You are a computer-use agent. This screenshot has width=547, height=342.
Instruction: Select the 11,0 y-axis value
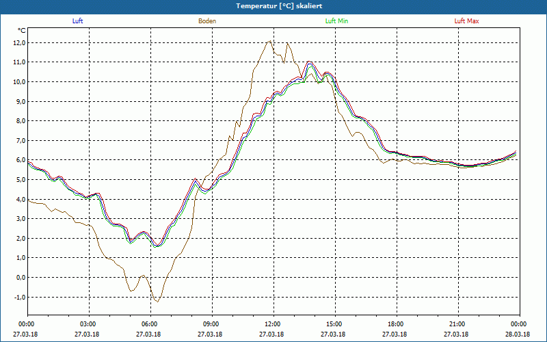pyautogui.click(x=19, y=62)
